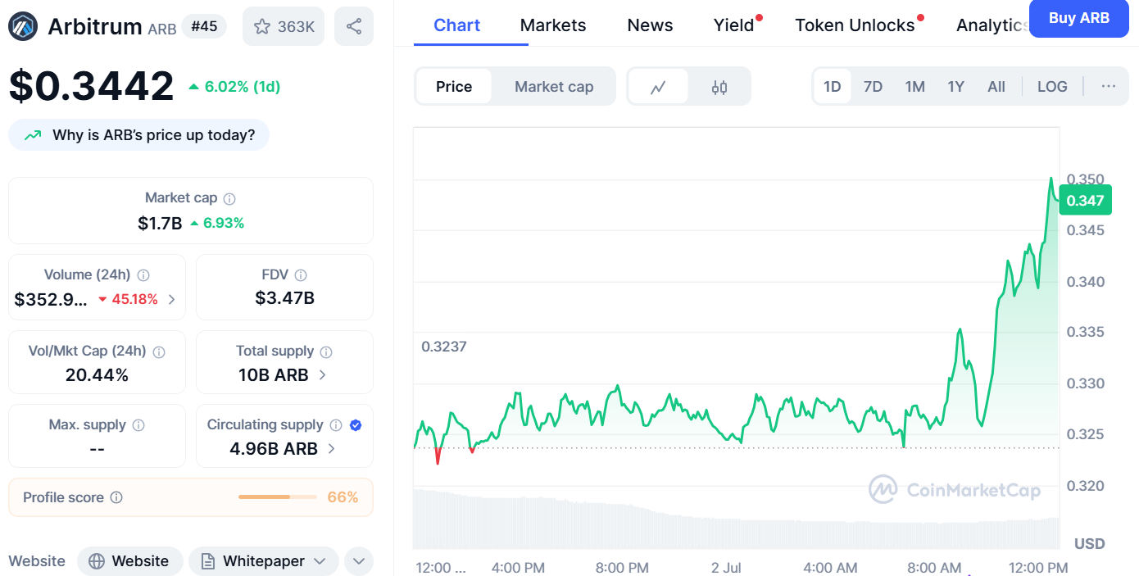1139x576 pixels.
Task: Click Why is ARB's price up today
Action: click(138, 135)
